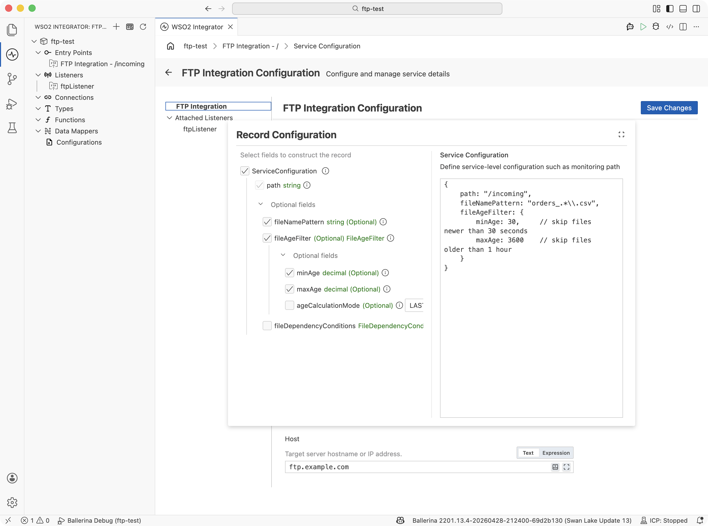Go back from FTP Integration Configuration
This screenshot has height=526, width=708.
pyautogui.click(x=169, y=73)
